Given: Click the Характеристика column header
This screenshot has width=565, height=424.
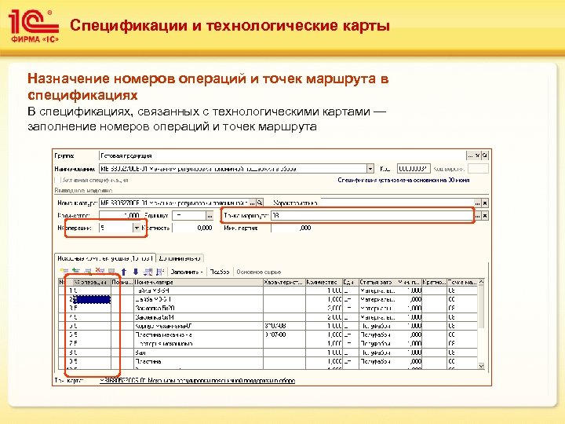Looking at the screenshot, I should (x=284, y=282).
